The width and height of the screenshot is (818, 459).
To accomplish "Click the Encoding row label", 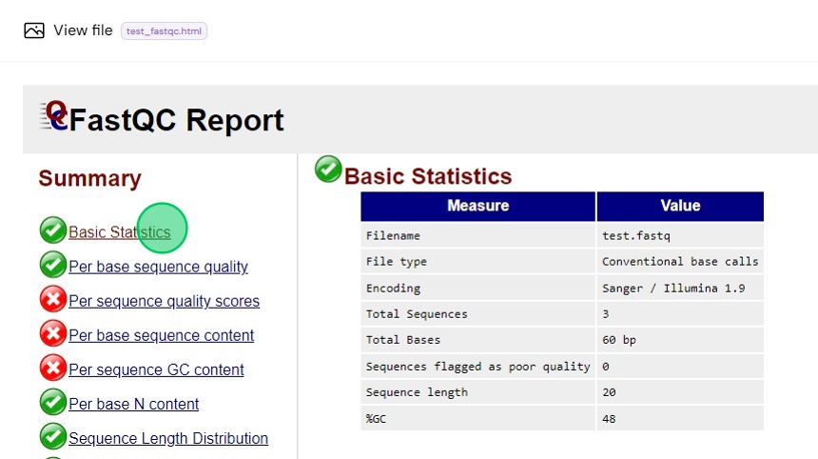I will click(x=393, y=289).
